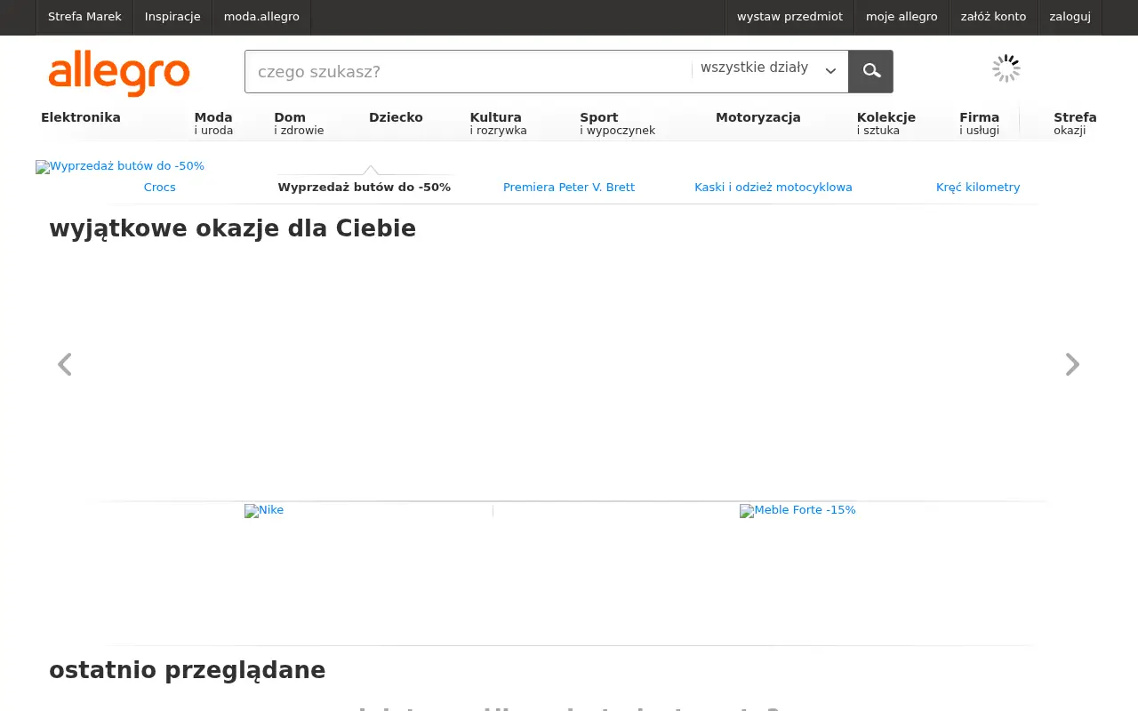The height and width of the screenshot is (711, 1138).
Task: Go to the allegro logo home
Action: coord(119,73)
